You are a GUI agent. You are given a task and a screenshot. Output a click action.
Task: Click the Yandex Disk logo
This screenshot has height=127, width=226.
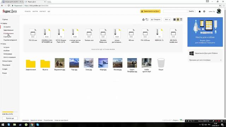(10, 11)
